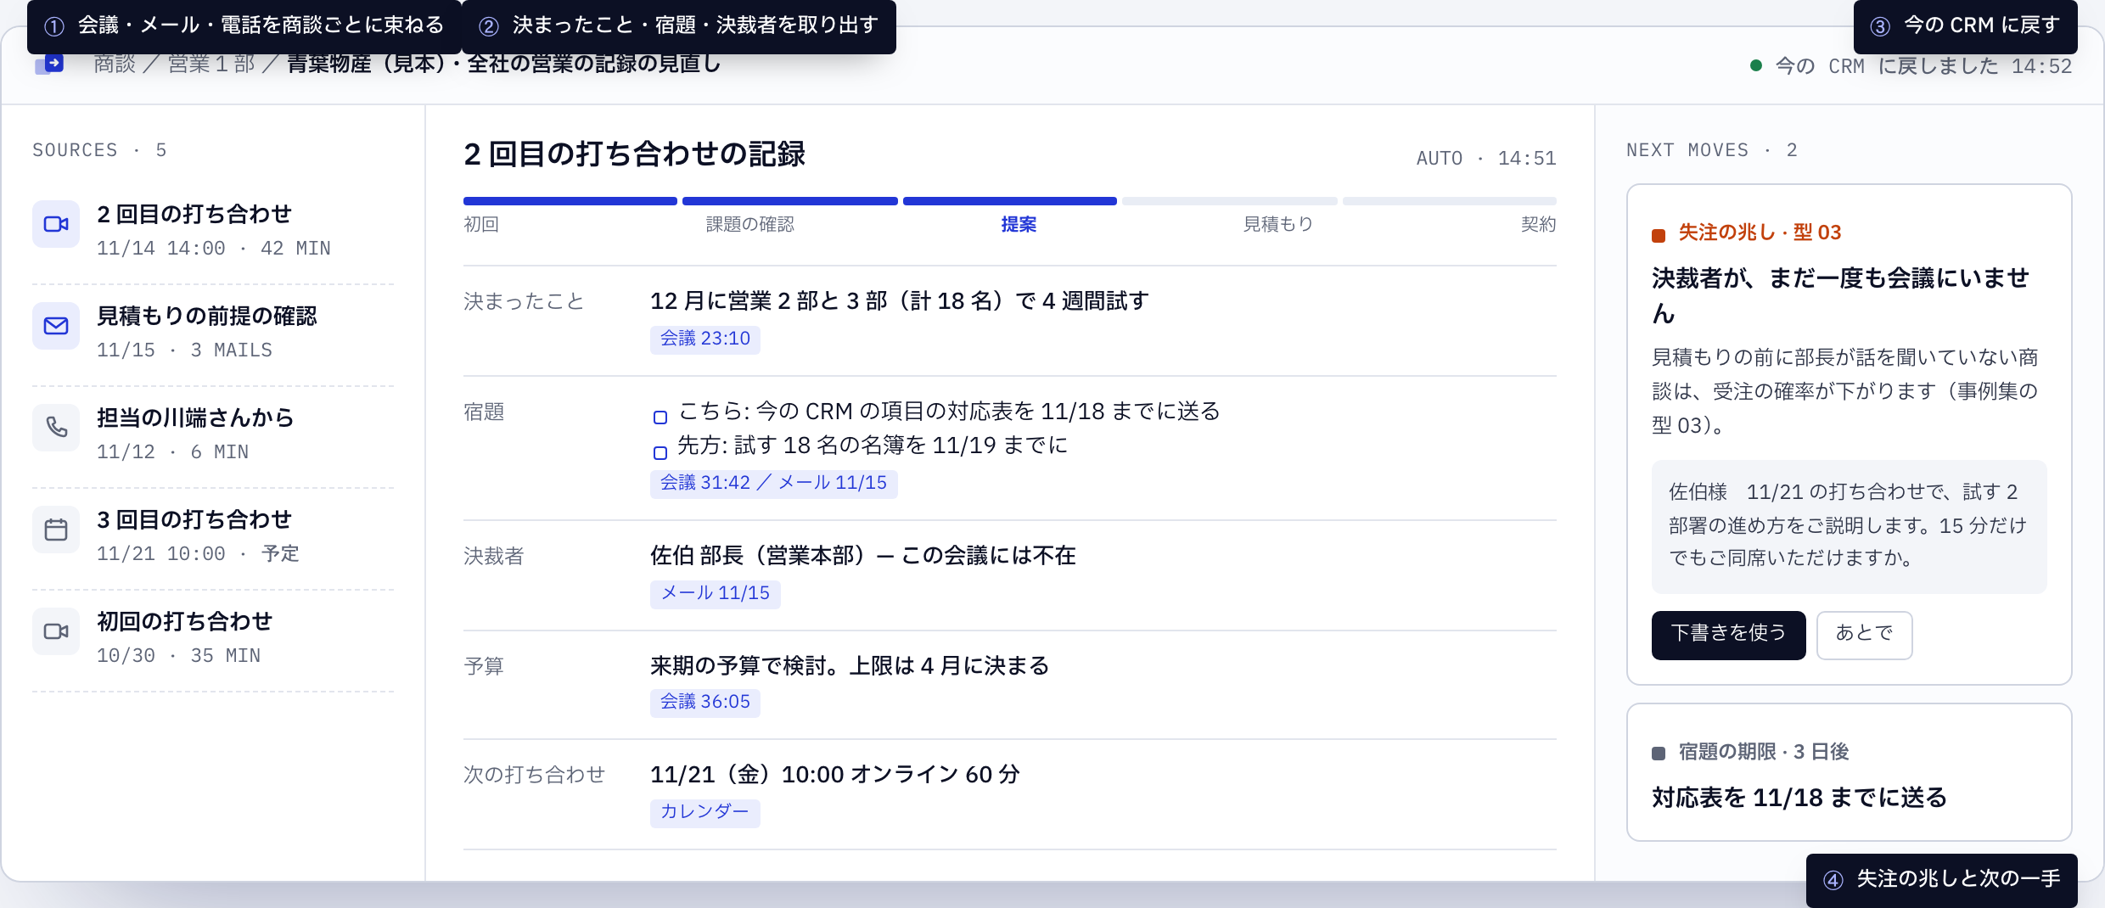Click the 宿題の期限 · 3 日後 label
Viewport: 2105px width, 908px height.
coord(1763,752)
